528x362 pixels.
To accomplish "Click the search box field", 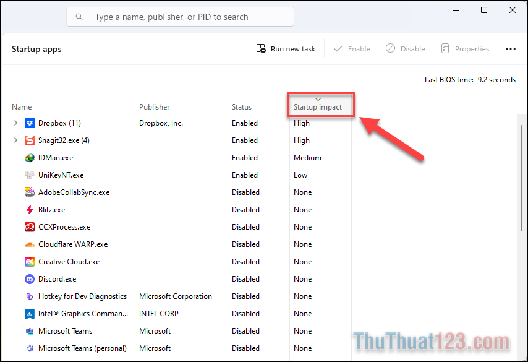I will pos(180,17).
